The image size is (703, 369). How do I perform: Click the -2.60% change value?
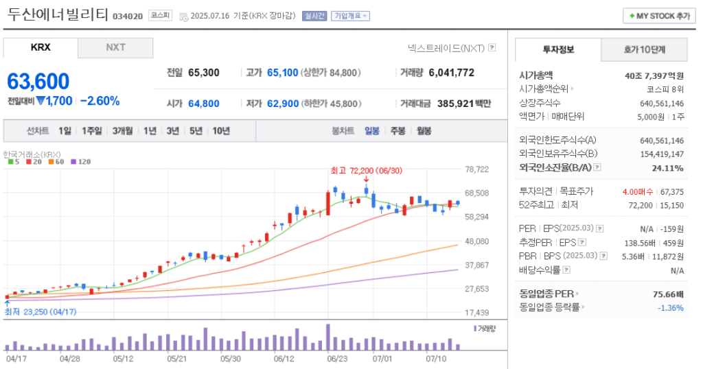100,102
